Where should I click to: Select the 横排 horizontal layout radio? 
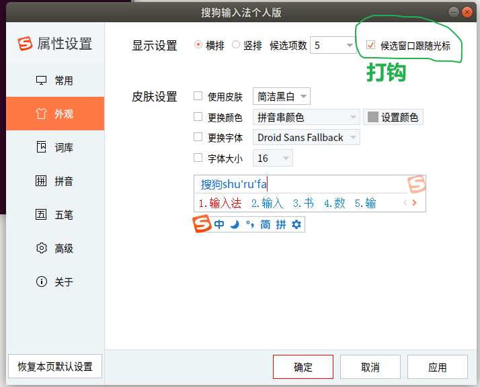[198, 44]
